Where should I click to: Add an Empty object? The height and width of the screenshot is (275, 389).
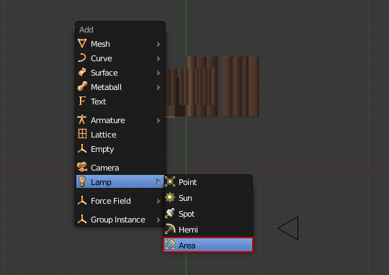(120, 149)
